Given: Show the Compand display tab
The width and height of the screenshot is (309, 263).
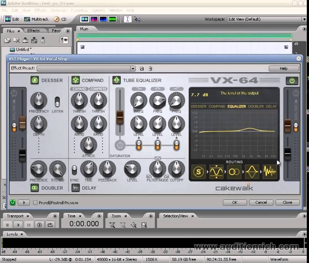Looking at the screenshot, I should click(217, 106).
